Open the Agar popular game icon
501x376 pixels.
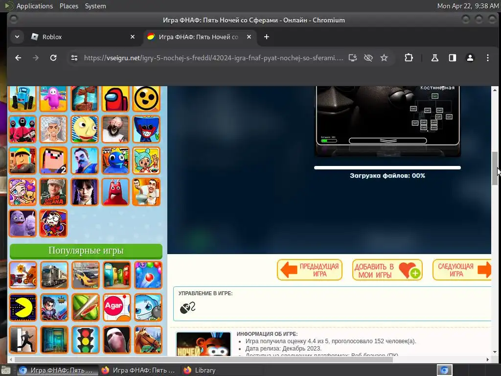tap(116, 307)
